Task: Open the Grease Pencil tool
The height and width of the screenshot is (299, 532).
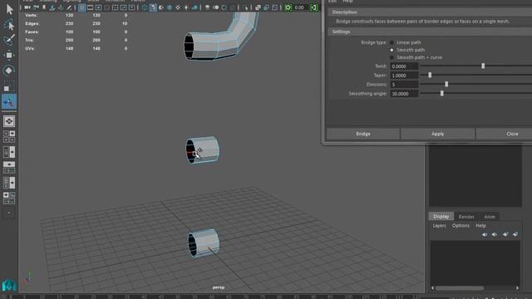Action: click(x=69, y=7)
